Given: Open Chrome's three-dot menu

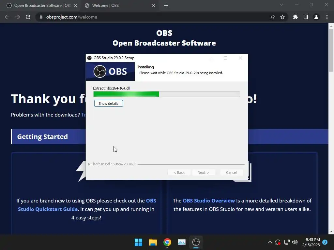Looking at the screenshot, I should [327, 17].
